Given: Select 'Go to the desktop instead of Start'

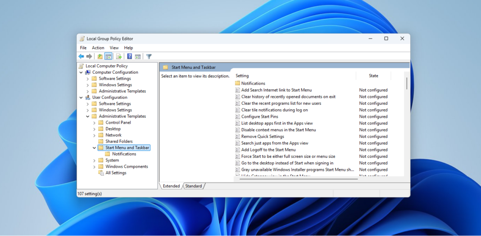Looking at the screenshot, I should click(x=287, y=163).
